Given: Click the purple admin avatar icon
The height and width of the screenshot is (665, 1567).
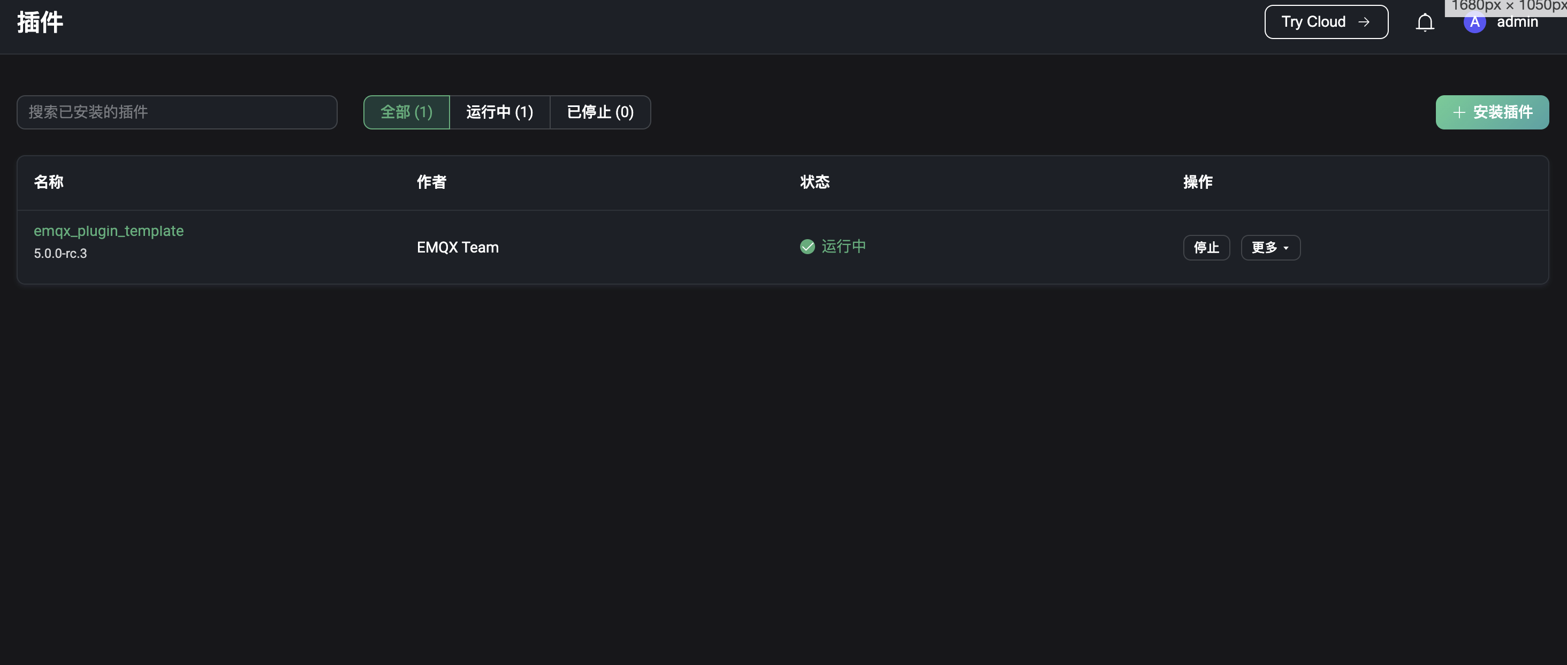Looking at the screenshot, I should (x=1474, y=22).
